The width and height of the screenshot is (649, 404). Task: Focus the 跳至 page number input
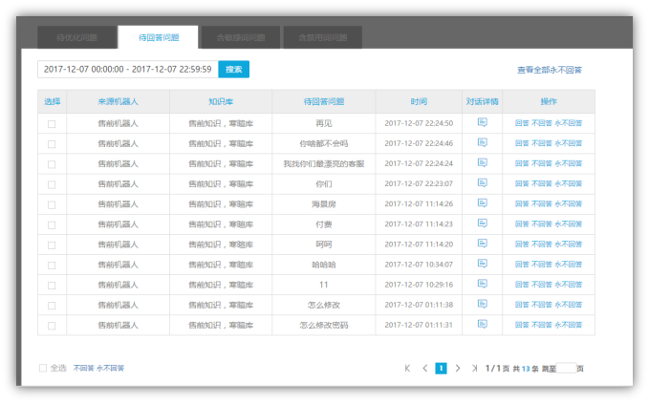[x=566, y=368]
